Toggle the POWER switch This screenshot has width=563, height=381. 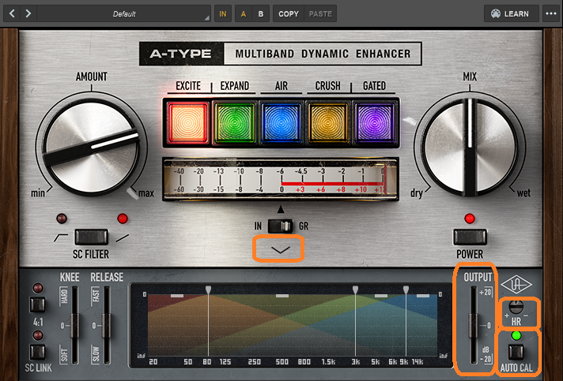click(x=469, y=236)
